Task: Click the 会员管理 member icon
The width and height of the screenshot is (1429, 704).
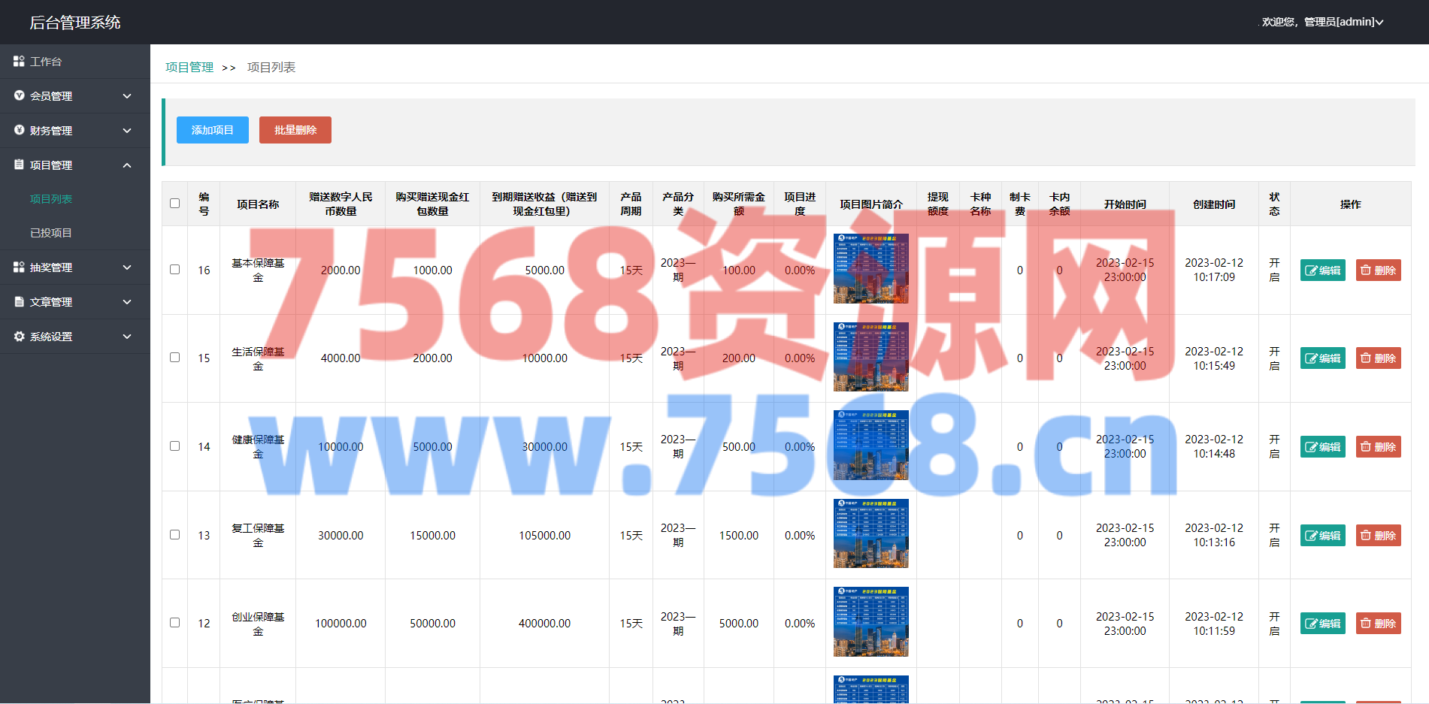Action: [x=19, y=96]
